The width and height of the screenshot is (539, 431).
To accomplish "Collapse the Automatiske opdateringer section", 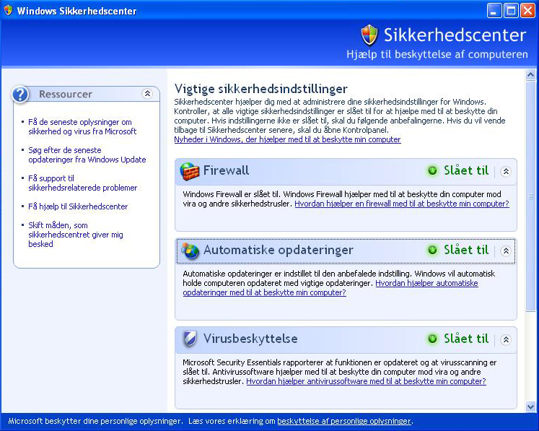I will point(506,251).
